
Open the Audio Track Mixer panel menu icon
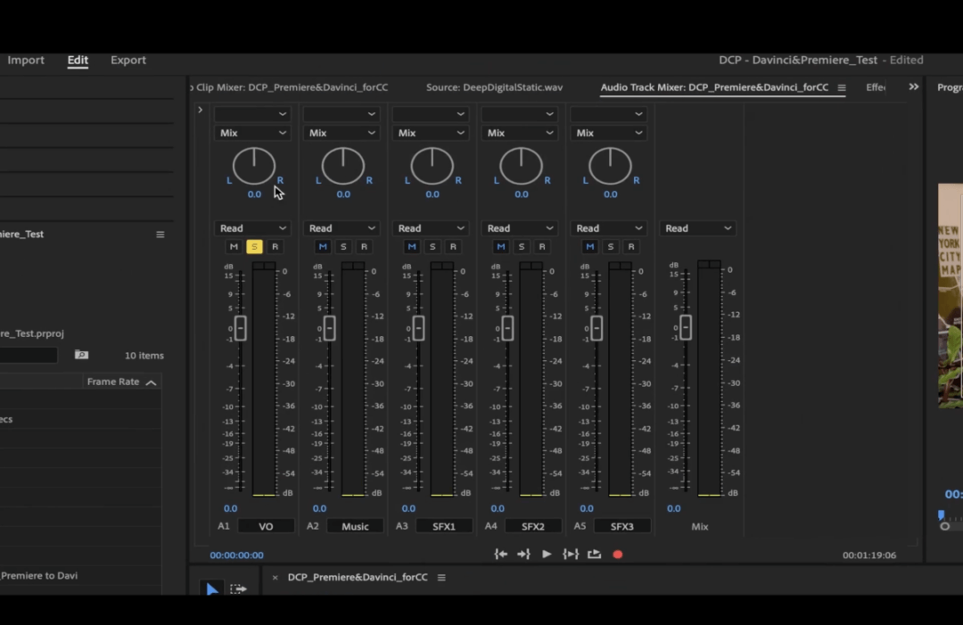841,86
